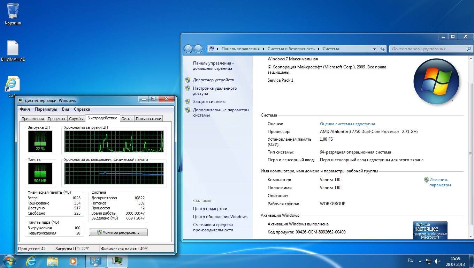
Task: Switch to the Task Manager taskbar button
Action: click(x=117, y=261)
